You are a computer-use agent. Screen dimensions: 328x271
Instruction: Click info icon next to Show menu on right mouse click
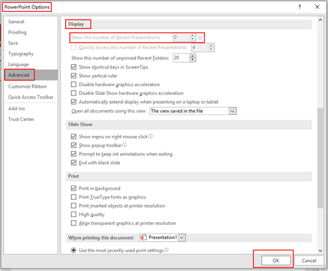(150, 136)
